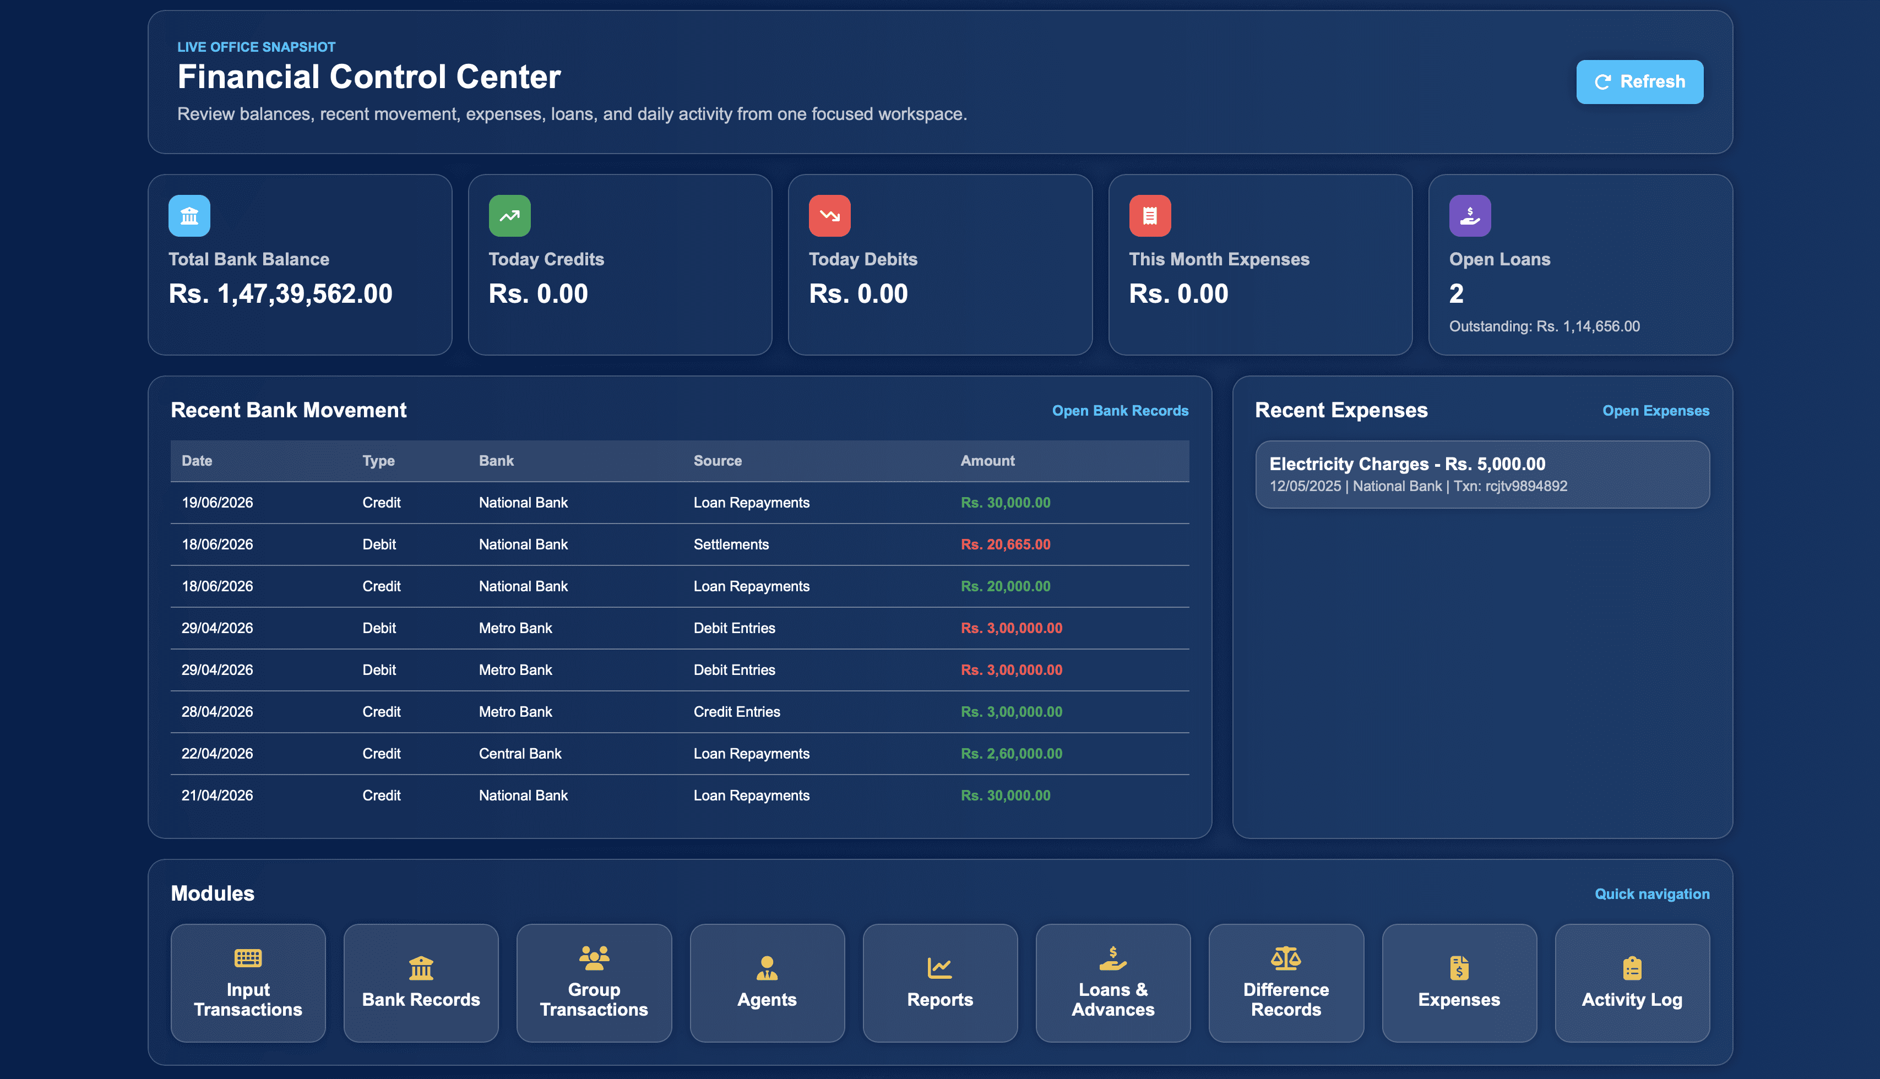Image resolution: width=1880 pixels, height=1079 pixels.
Task: Select the 19/06/2026 date cell
Action: 217,503
